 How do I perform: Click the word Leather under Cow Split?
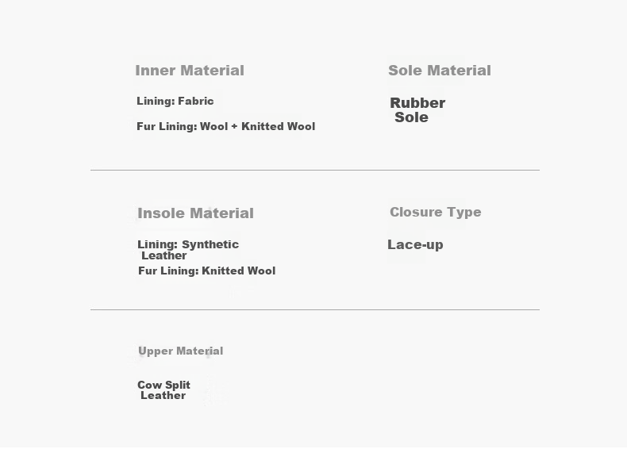tap(163, 395)
